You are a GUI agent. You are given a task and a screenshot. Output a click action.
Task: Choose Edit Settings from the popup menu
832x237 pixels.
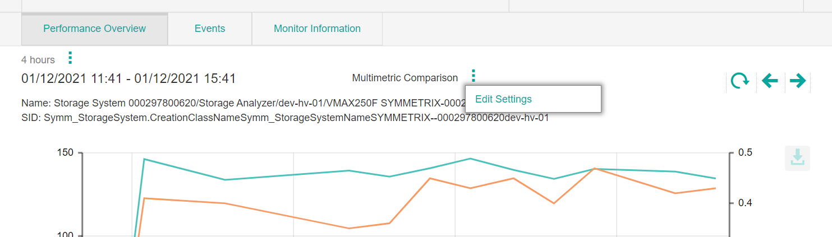[533, 99]
